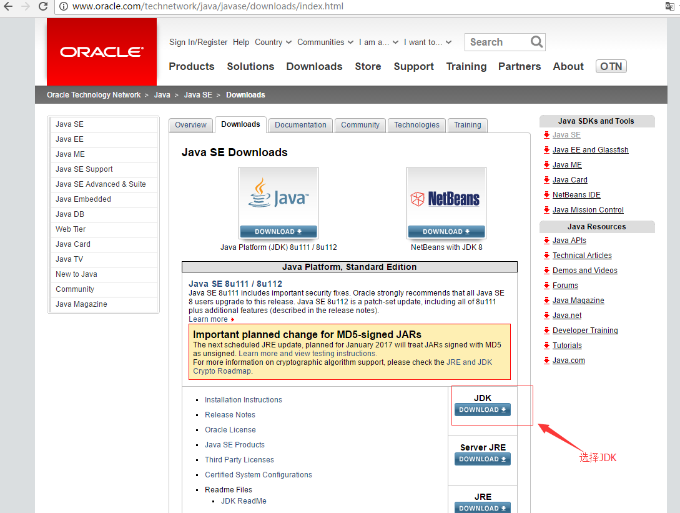This screenshot has width=680, height=513.
Task: Switch to the Technologies tab
Action: coord(416,125)
